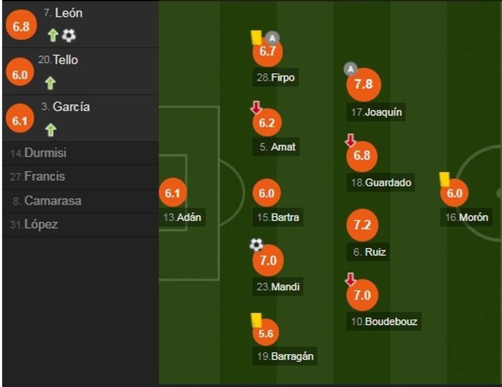Click the red substituted-off arrow on Amat
This screenshot has width=502, height=387.
(256, 108)
